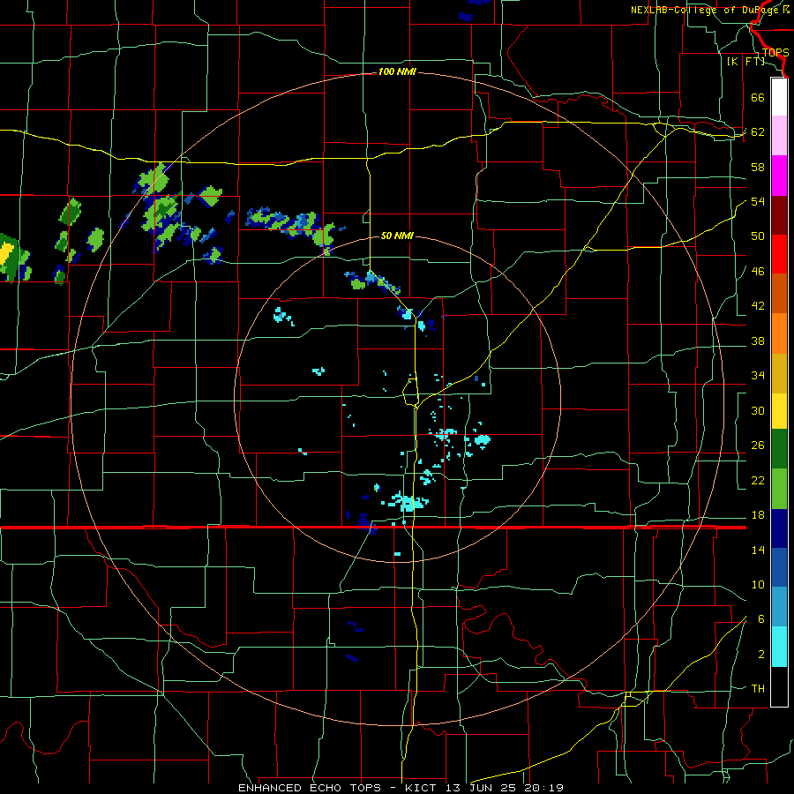794x794 pixels.
Task: Click the 30 legend value
Action: coord(758,410)
